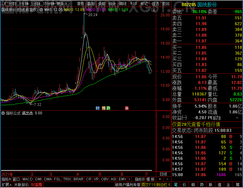243x188 pixels.
Task: Select the 1分钟 period
Action: pos(24,4)
